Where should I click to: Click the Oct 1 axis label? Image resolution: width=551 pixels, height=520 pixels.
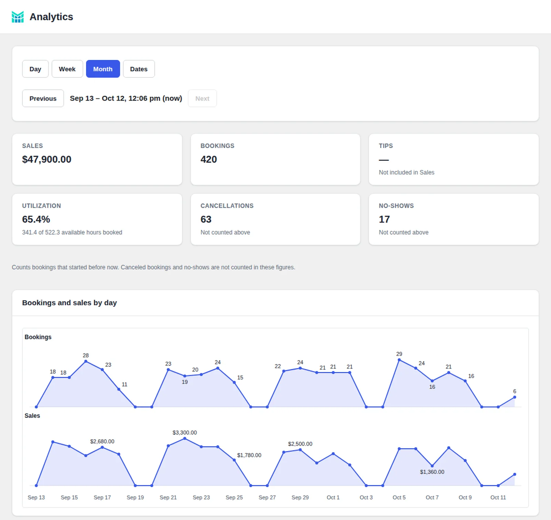tap(333, 497)
